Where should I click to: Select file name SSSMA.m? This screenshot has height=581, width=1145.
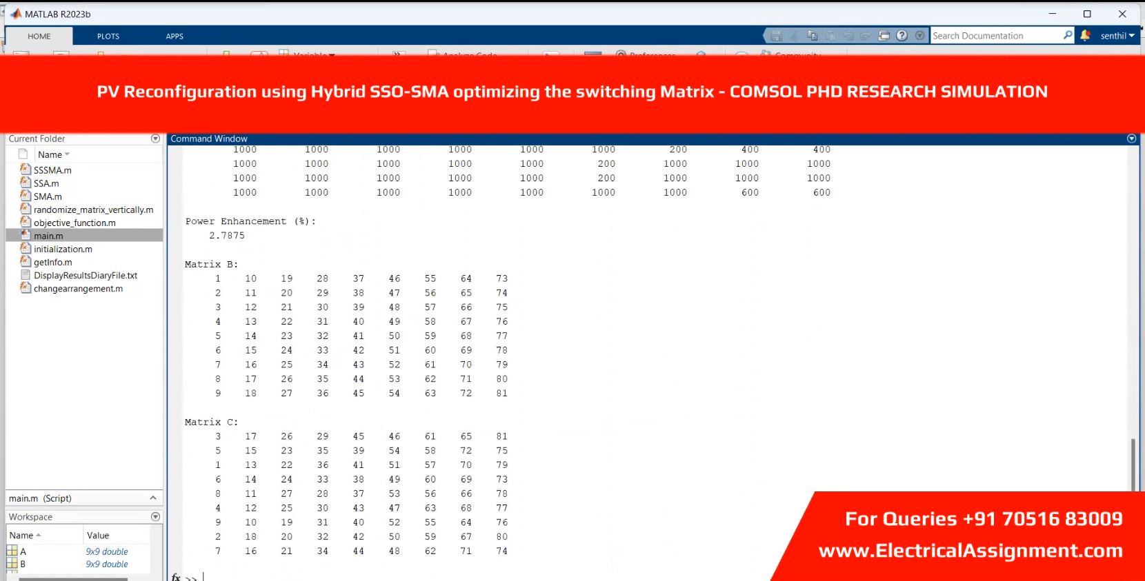(x=52, y=170)
